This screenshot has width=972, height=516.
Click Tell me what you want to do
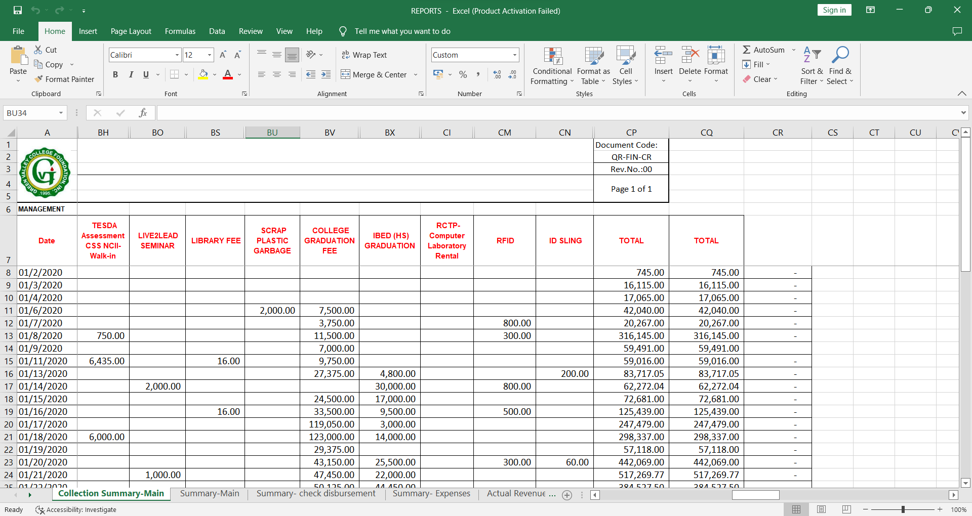pyautogui.click(x=402, y=31)
